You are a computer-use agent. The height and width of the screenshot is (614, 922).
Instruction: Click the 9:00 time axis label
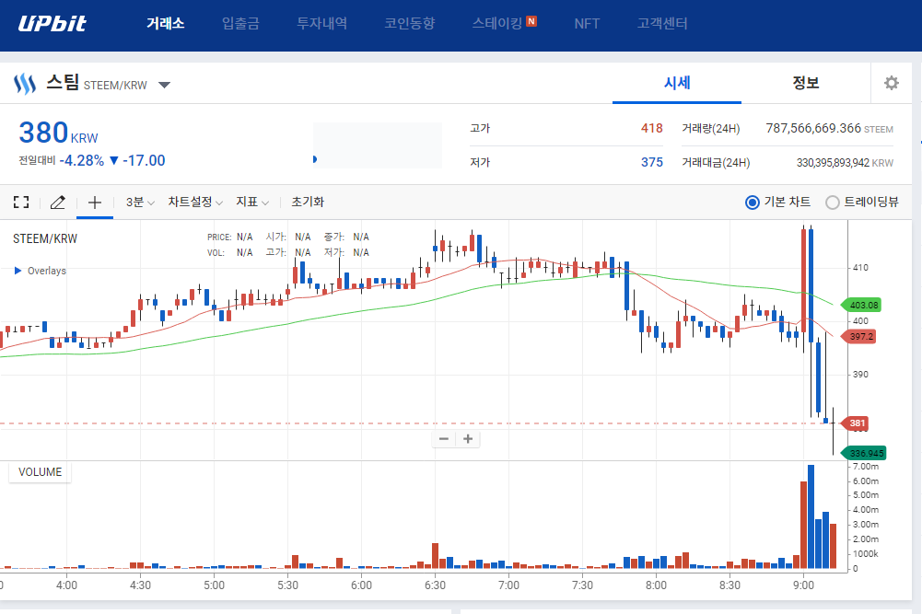[803, 585]
